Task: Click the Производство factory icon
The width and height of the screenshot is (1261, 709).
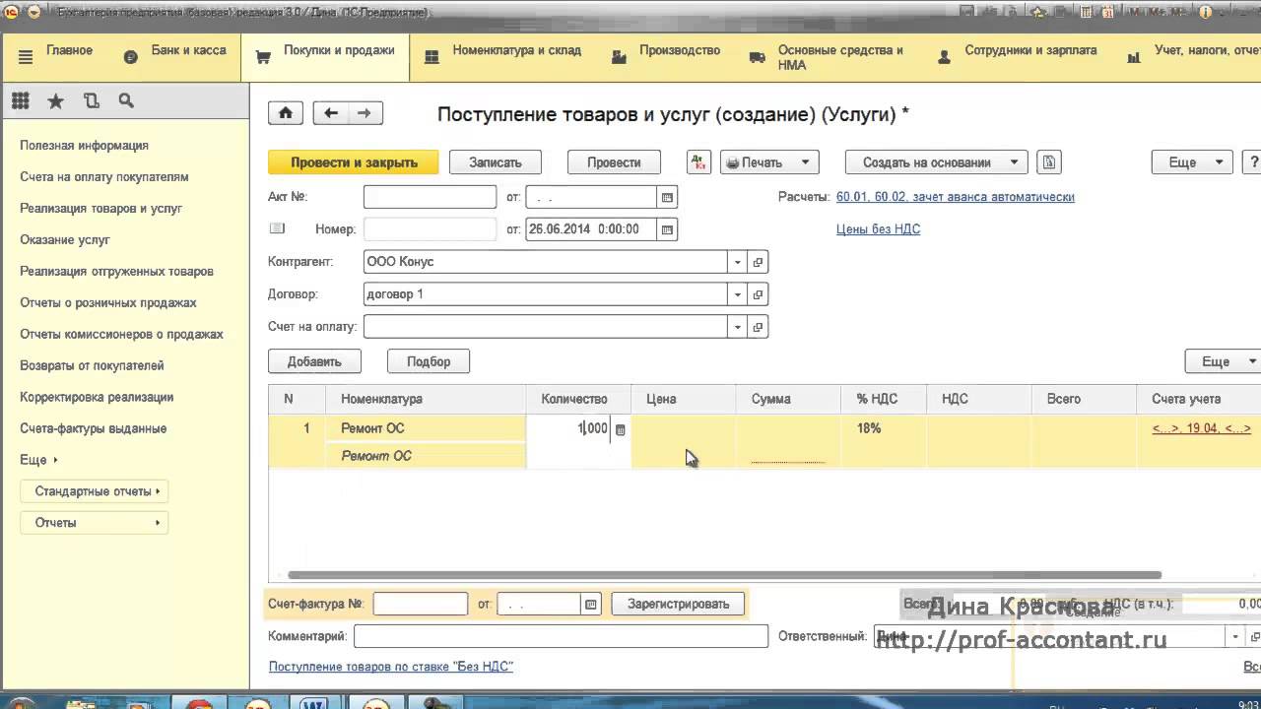Action: point(619,57)
